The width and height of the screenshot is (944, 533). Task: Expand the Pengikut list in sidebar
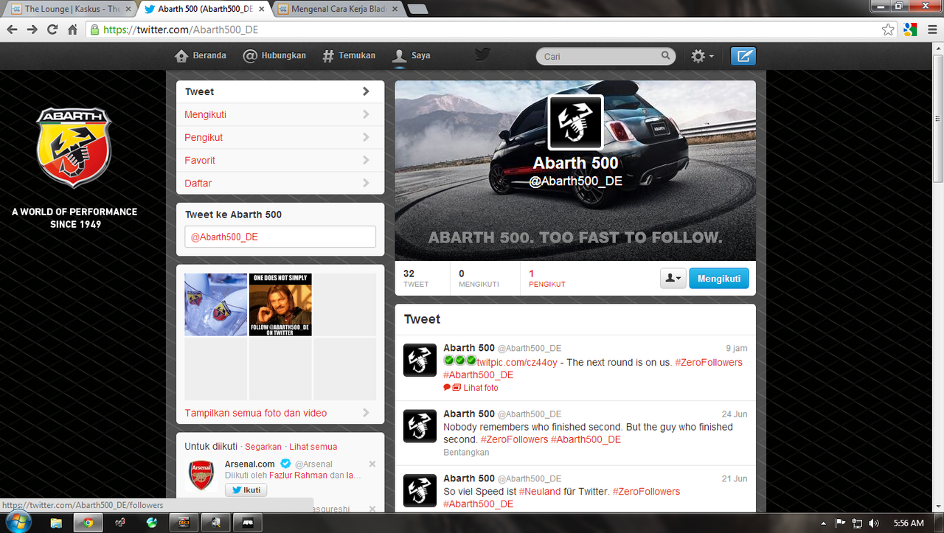click(x=280, y=137)
